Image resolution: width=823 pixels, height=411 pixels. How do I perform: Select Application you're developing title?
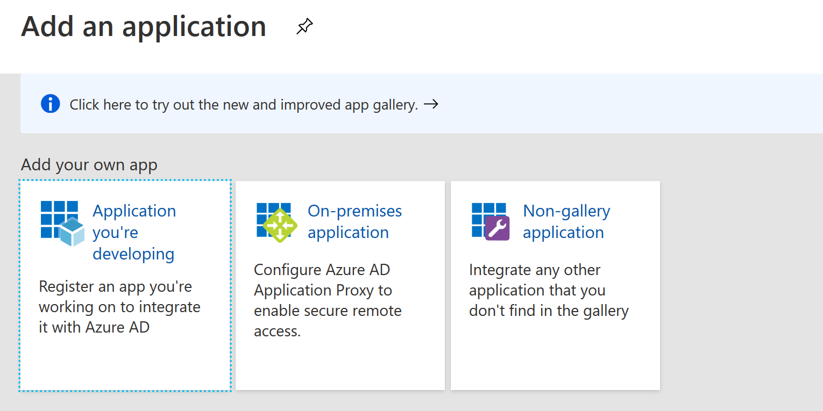(x=134, y=232)
